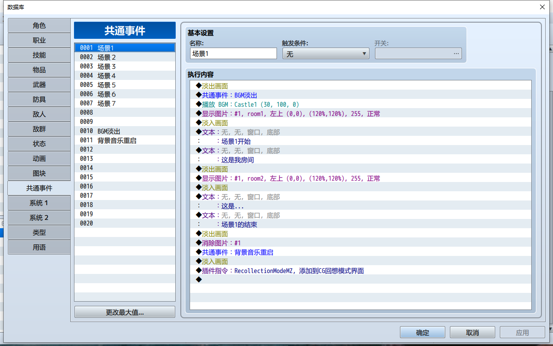Open the 动画 tab
Viewport: 553px width, 346px height.
pos(39,159)
